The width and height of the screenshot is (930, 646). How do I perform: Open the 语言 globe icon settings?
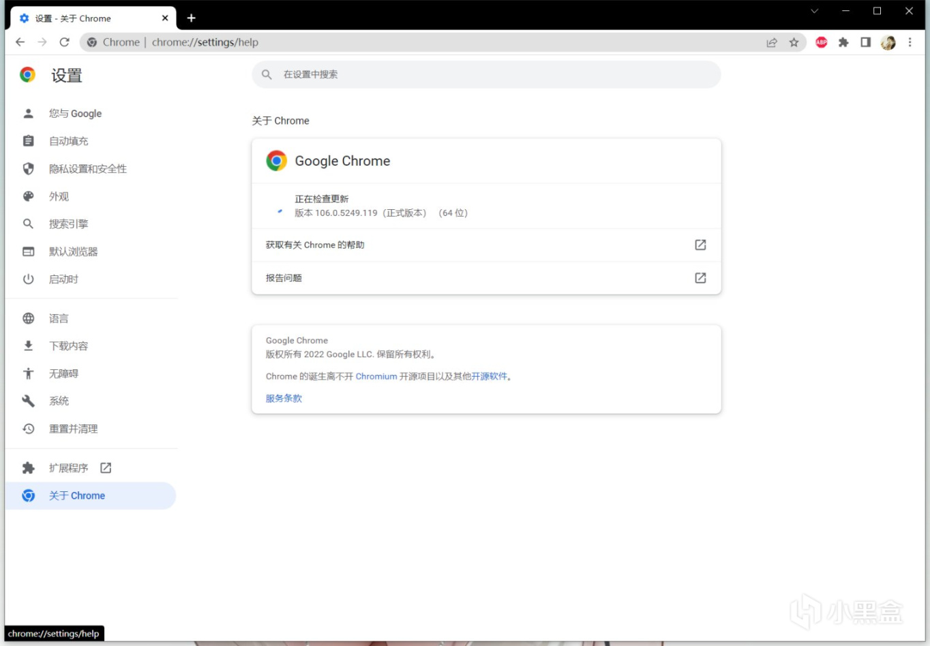[28, 318]
